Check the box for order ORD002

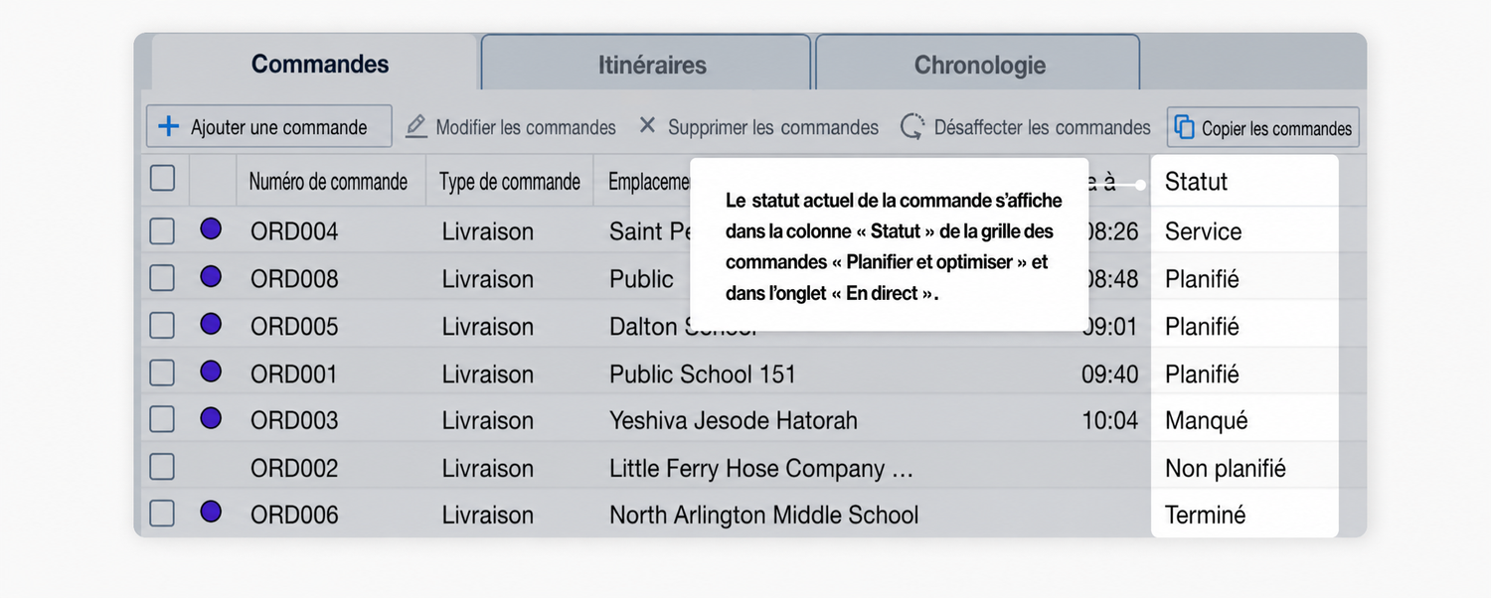click(x=162, y=467)
